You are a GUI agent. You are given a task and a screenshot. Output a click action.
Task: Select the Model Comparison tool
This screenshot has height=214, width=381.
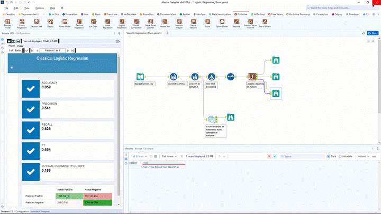[136, 24]
